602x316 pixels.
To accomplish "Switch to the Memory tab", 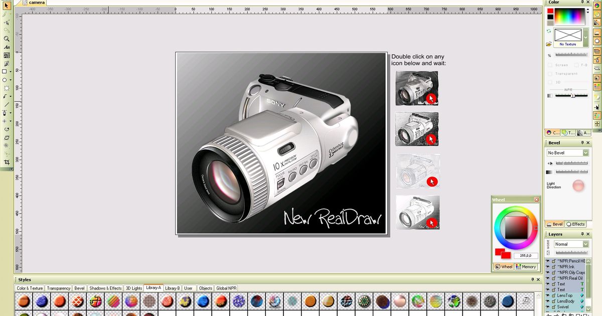I will pyautogui.click(x=526, y=267).
